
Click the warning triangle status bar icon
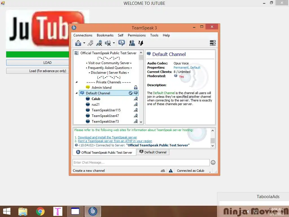click(x=171, y=171)
